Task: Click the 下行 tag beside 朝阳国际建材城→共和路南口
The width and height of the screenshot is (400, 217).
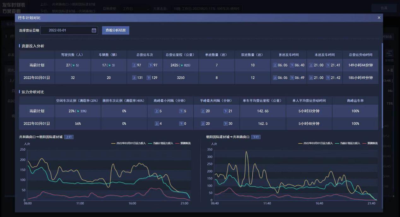Action: [256, 137]
